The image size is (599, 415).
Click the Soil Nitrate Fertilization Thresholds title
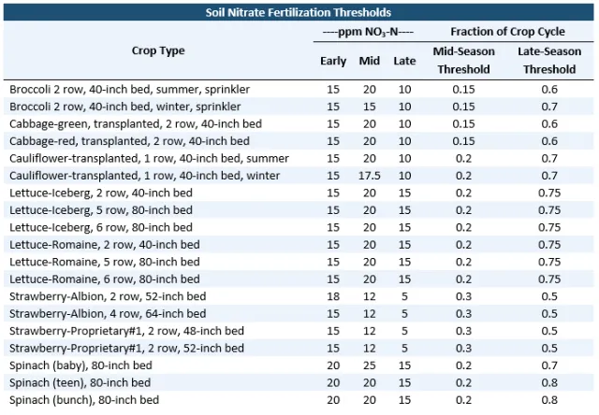click(298, 12)
